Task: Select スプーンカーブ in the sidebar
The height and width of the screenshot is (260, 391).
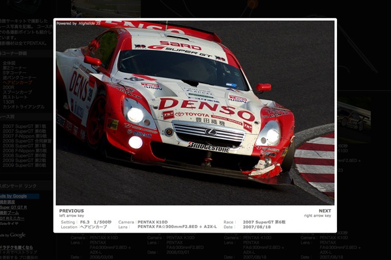Action: pos(17,92)
